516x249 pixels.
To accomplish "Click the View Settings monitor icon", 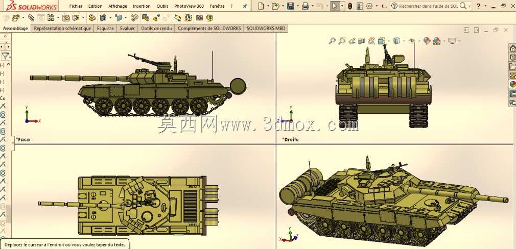I will pyautogui.click(x=452, y=41).
